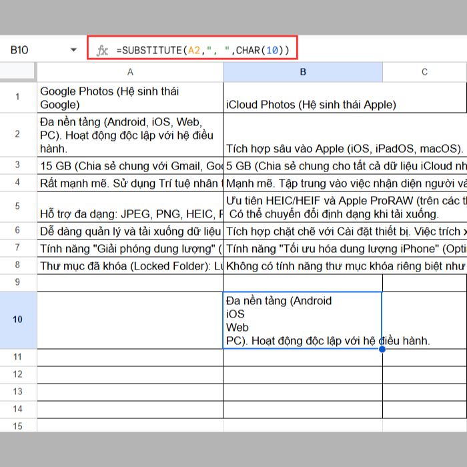Click the select-all corner box
This screenshot has width=467, height=467.
coord(17,71)
